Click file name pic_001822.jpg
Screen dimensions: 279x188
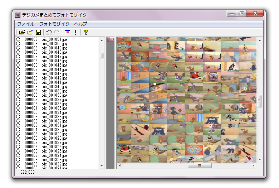[54, 164]
